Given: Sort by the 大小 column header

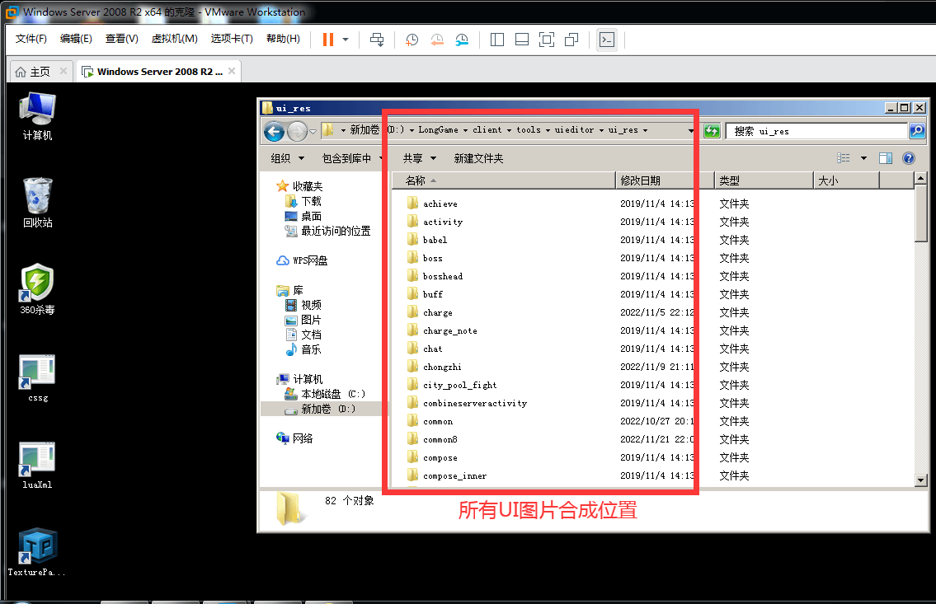Looking at the screenshot, I should [x=846, y=180].
